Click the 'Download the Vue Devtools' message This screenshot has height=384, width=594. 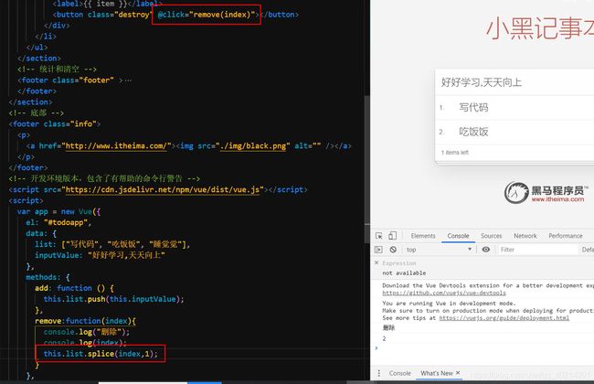[488, 285]
